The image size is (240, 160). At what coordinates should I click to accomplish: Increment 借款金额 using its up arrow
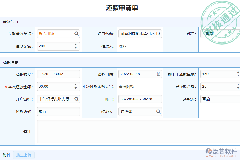tap(77, 45)
